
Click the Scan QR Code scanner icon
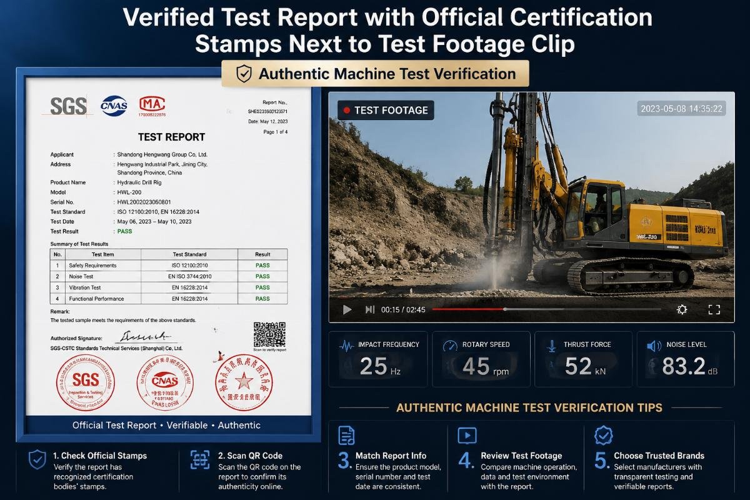pyautogui.click(x=200, y=460)
